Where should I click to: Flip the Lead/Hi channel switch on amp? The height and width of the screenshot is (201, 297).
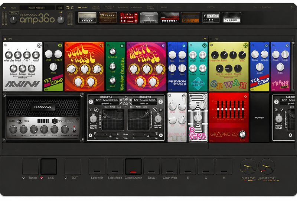pos(19,121)
